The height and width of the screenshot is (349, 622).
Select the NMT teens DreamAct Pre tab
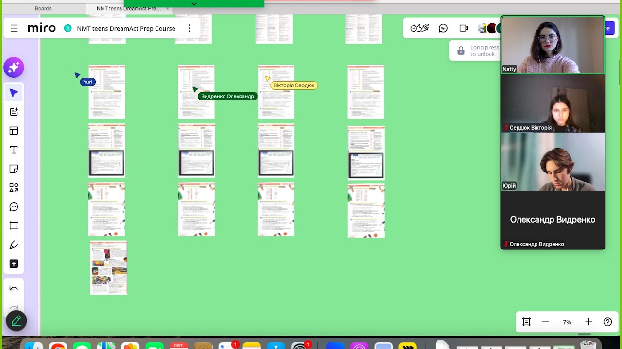click(x=128, y=9)
